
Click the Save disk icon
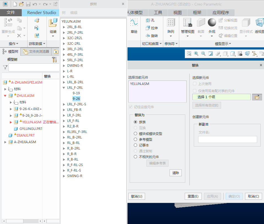click(28, 4)
